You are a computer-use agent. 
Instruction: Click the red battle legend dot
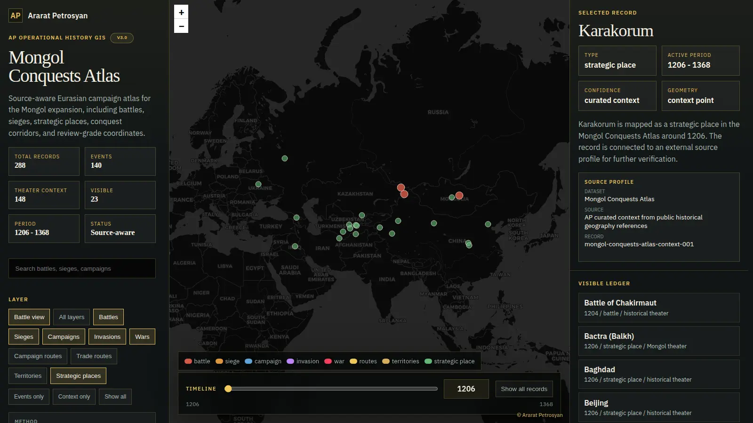point(188,361)
